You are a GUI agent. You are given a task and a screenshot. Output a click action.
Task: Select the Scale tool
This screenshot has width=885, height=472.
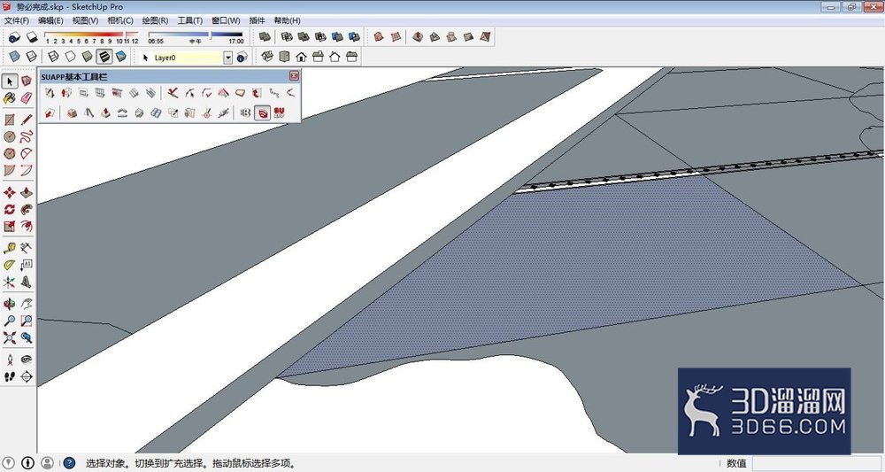click(10, 227)
